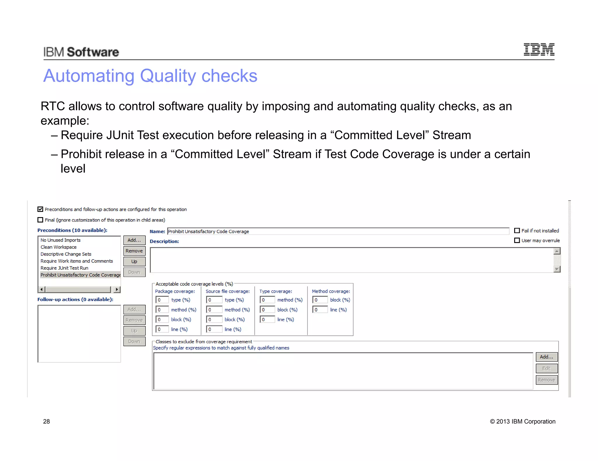Click the Preconditions list horizontal scrollbar thumb
Screen dimensions: 598x461
(78, 289)
